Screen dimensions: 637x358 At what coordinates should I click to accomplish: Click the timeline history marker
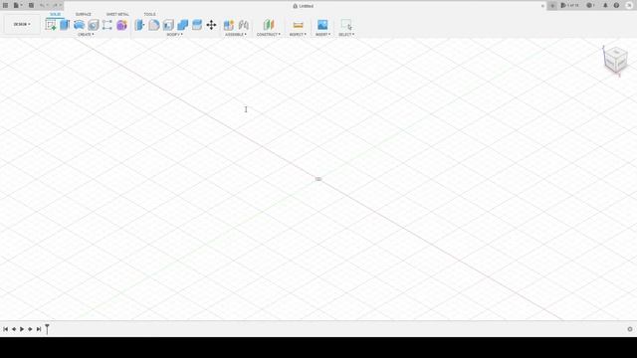click(47, 329)
